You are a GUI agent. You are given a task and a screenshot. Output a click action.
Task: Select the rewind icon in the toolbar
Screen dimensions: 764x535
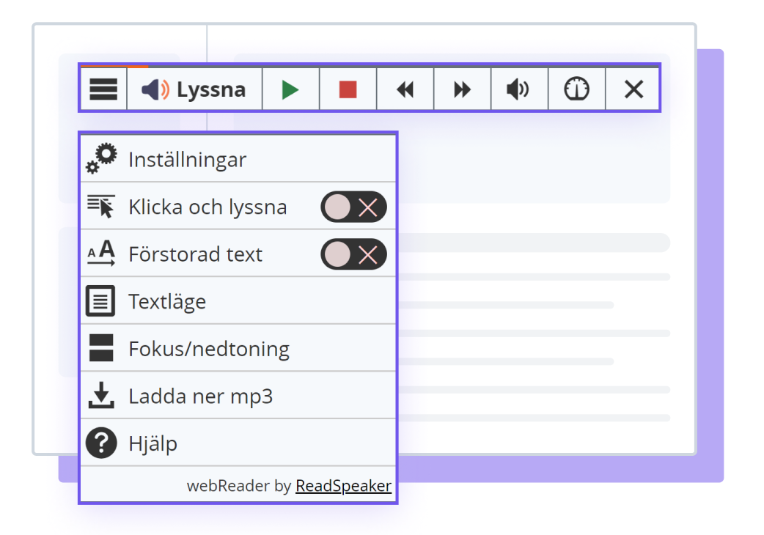(405, 89)
